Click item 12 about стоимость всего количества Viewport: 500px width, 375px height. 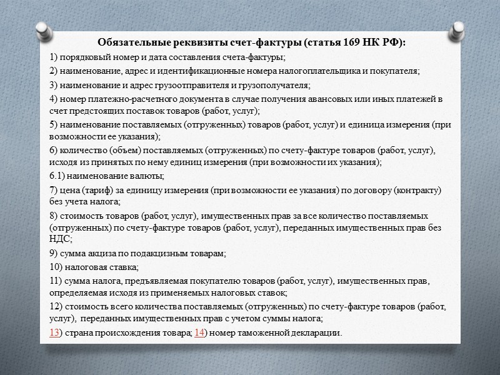coord(247,312)
